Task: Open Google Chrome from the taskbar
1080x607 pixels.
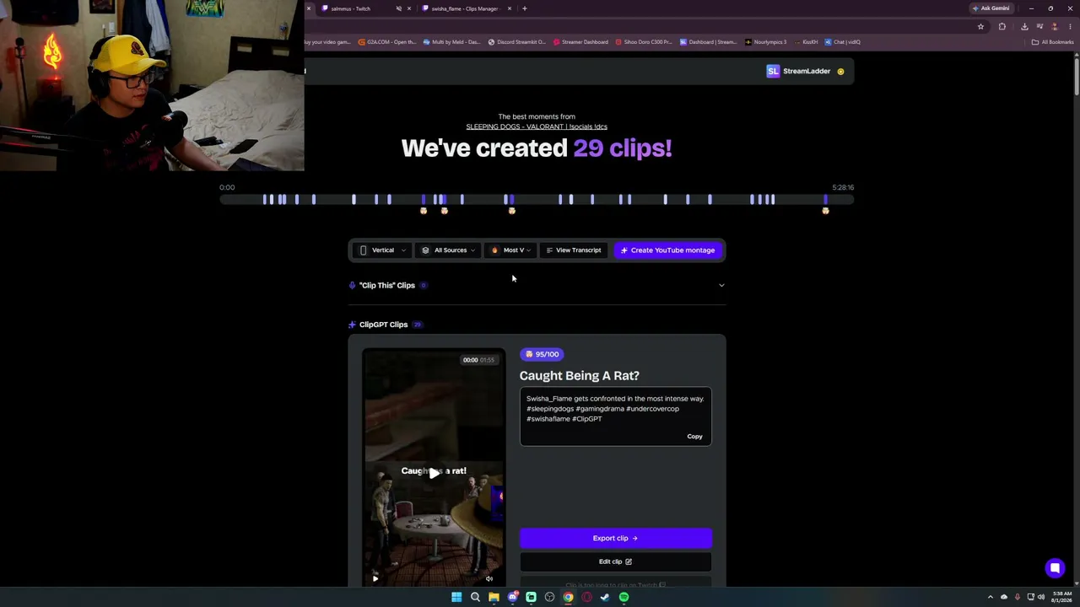Action: tap(568, 597)
